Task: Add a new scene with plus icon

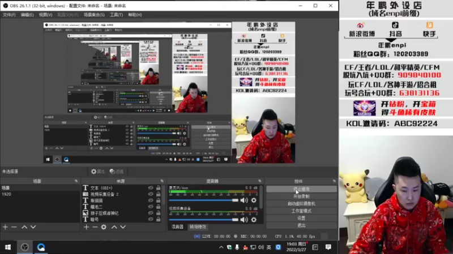Action: [5, 227]
